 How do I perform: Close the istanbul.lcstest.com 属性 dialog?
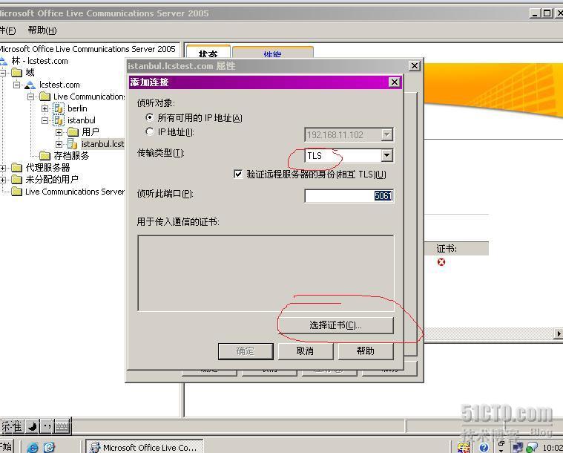[415, 66]
